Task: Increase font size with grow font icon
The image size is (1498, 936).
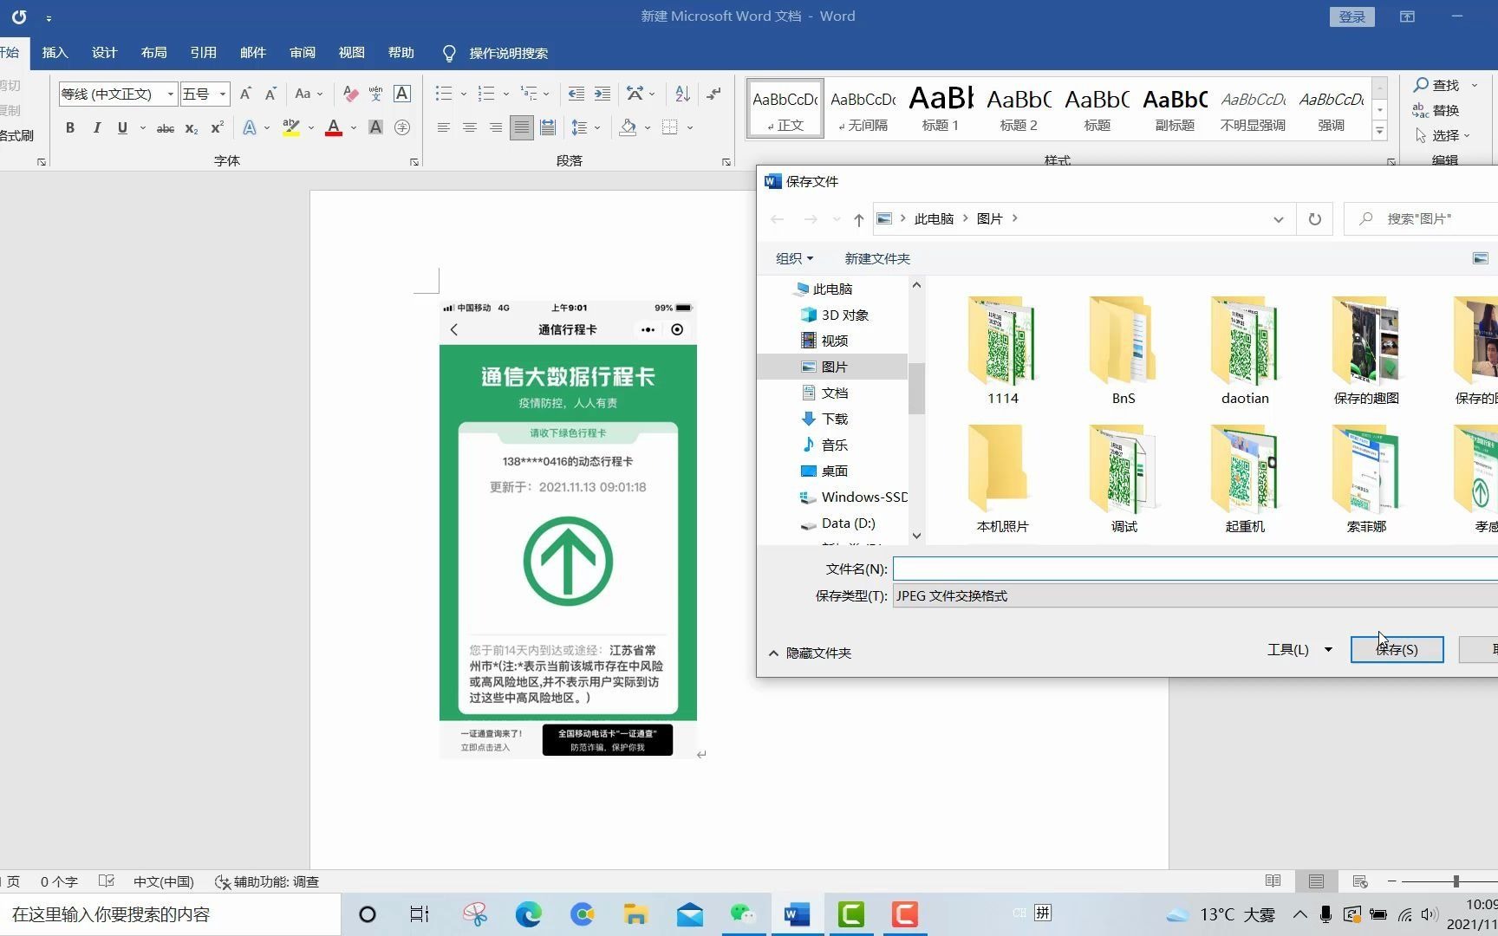Action: click(x=245, y=94)
